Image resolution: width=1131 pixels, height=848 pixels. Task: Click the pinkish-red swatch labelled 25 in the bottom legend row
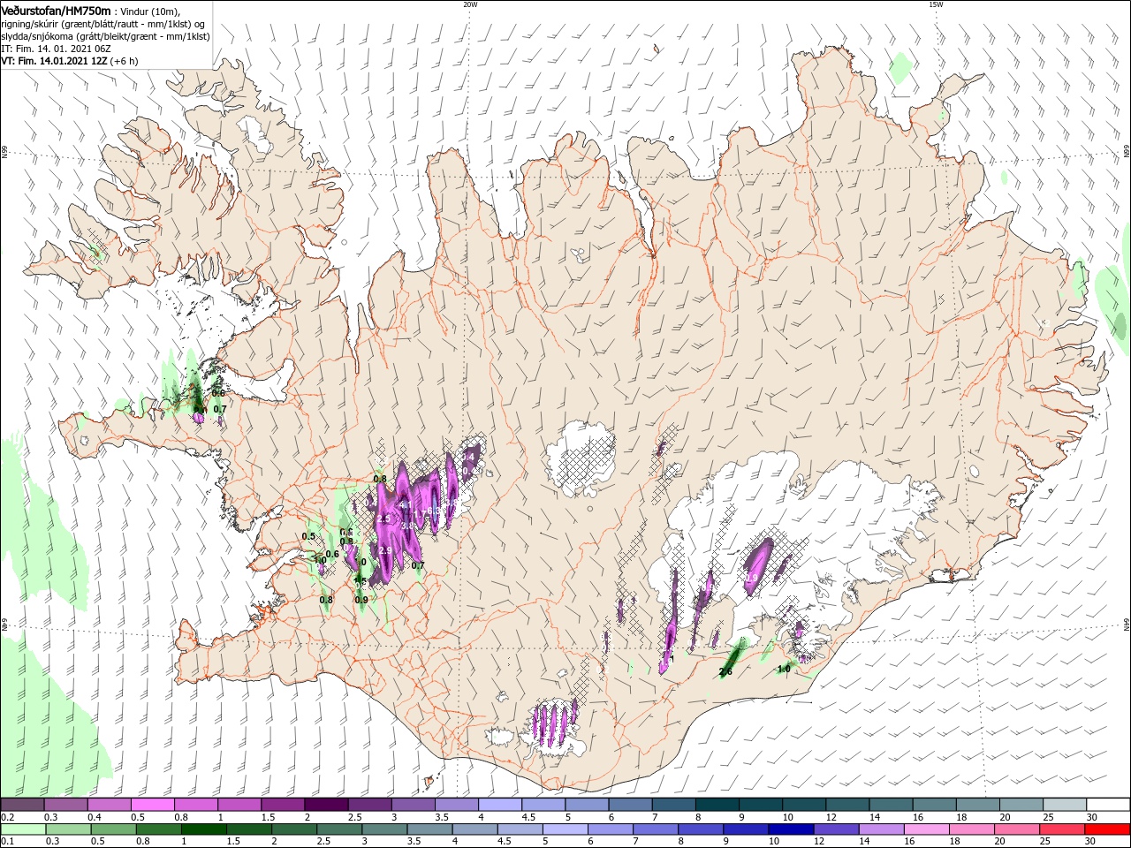1061,829
